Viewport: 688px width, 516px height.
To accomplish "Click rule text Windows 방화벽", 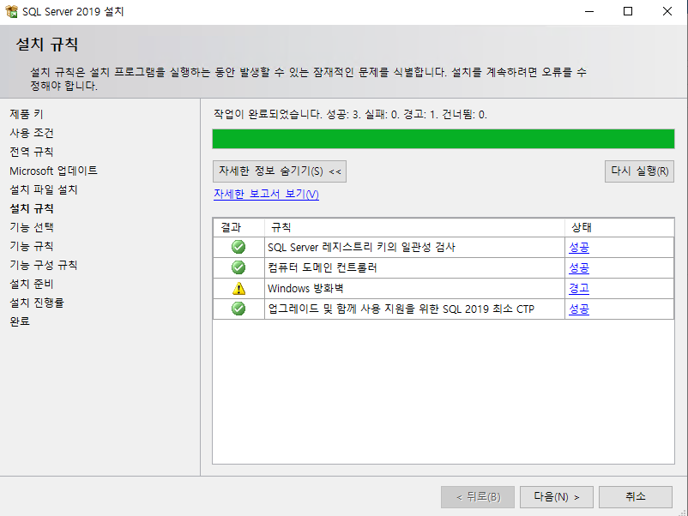I will 305,289.
